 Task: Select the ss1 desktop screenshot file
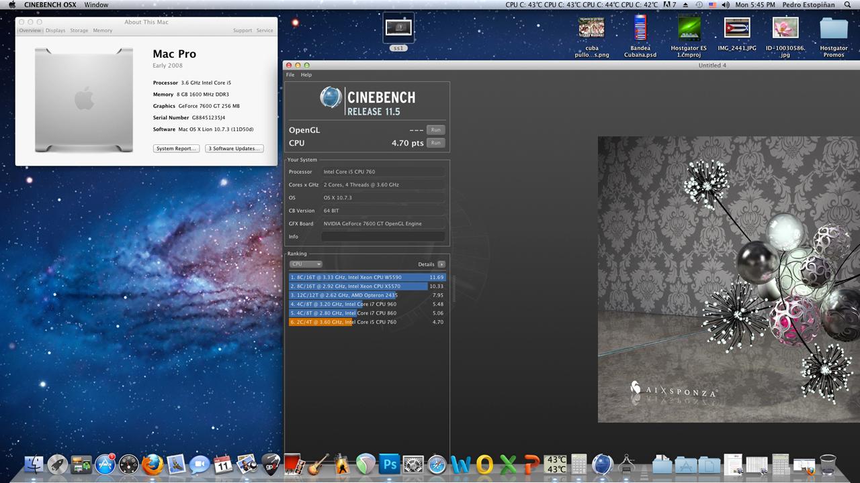click(x=399, y=33)
